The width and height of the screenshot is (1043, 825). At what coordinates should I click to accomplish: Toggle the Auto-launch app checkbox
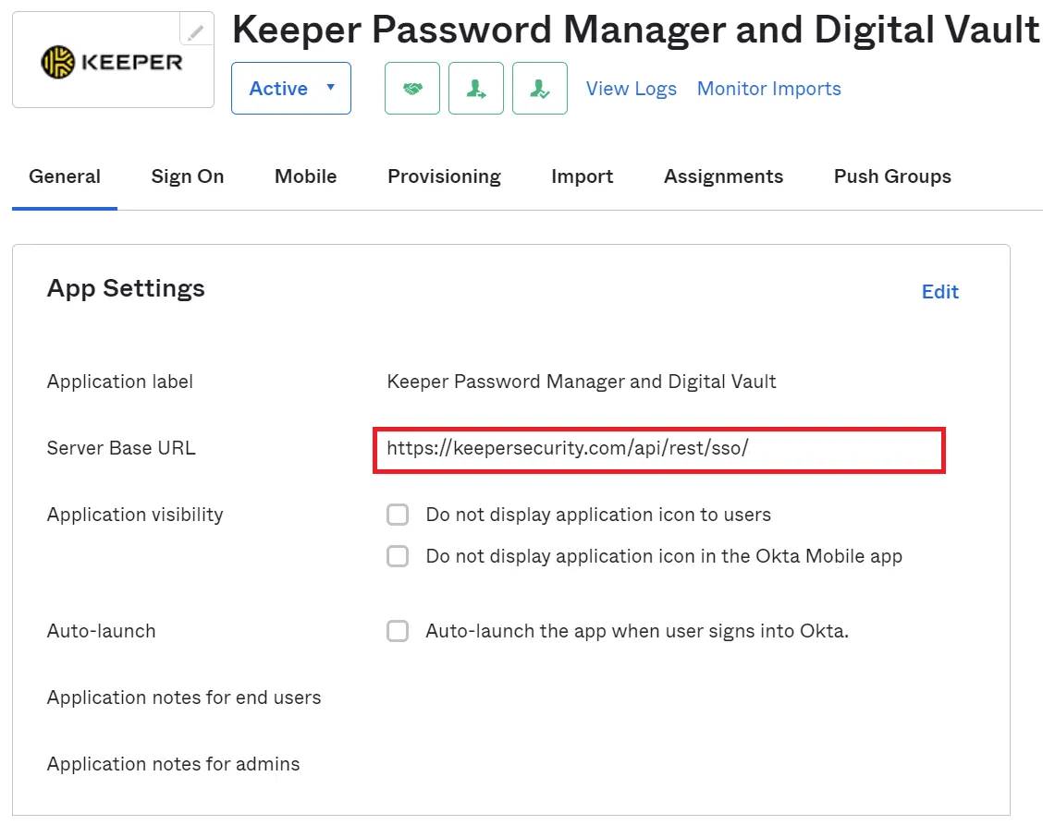pyautogui.click(x=398, y=631)
